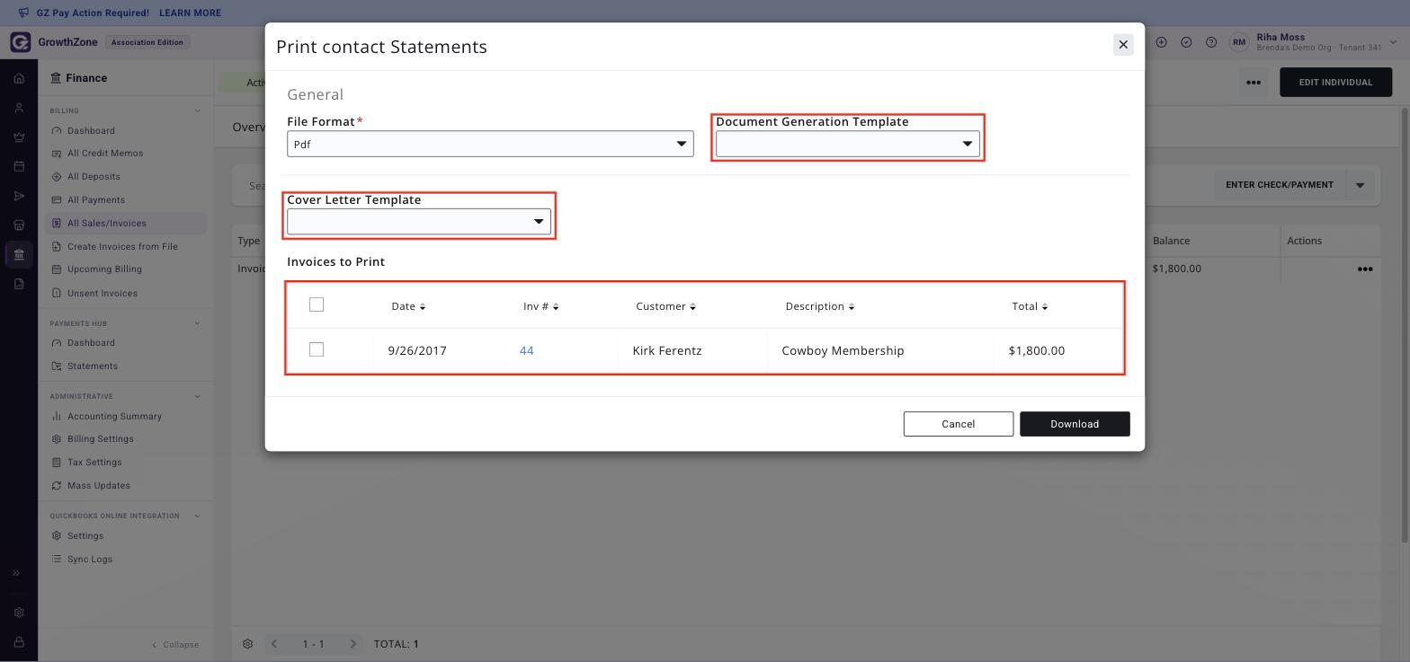Open row actions ellipsis for $1,800.00 invoice
The height and width of the screenshot is (662, 1410).
[1364, 269]
